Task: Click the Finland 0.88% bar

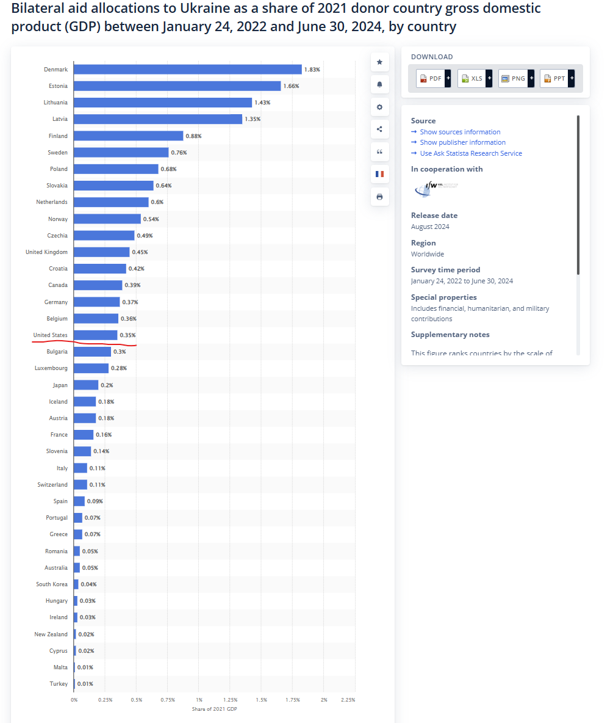Action: pos(129,136)
